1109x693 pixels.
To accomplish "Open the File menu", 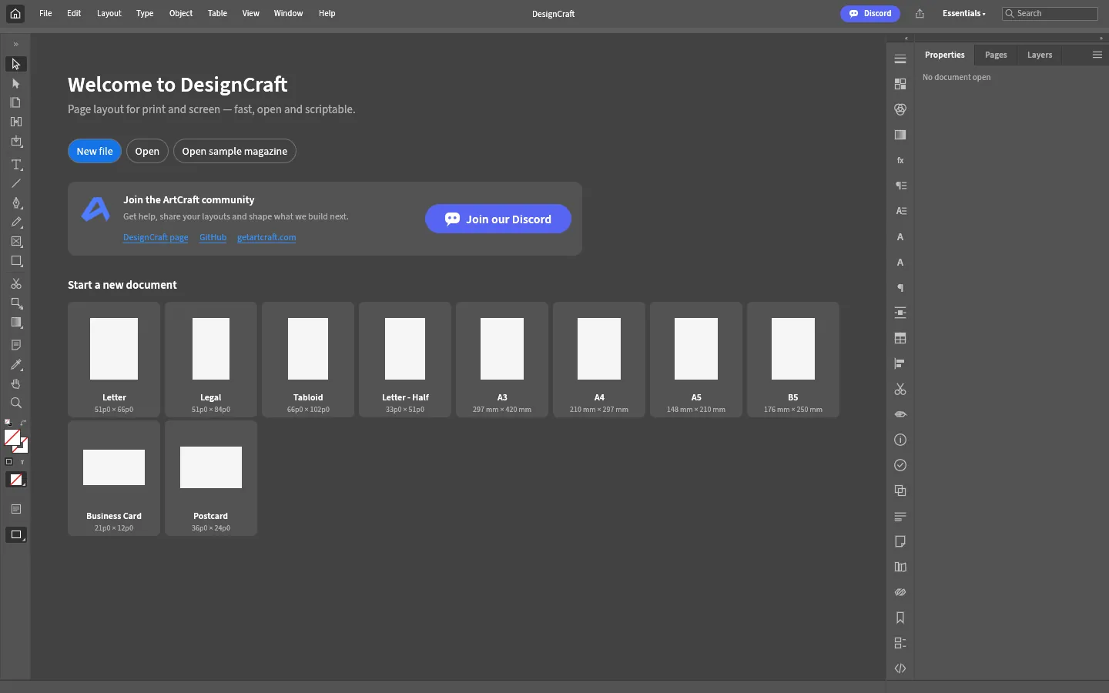I will pos(45,13).
